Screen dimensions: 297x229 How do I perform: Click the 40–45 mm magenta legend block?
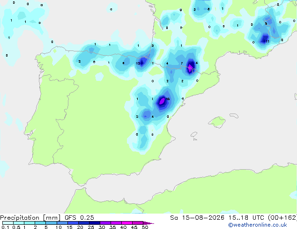click(127, 223)
